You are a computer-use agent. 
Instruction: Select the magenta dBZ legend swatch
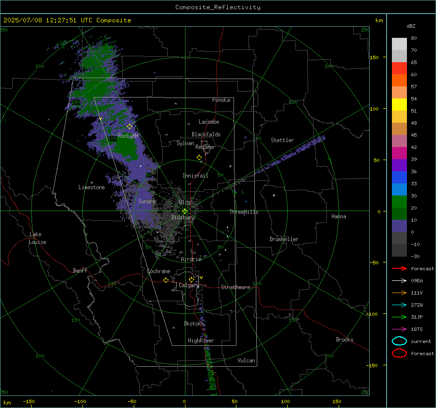coord(399,153)
